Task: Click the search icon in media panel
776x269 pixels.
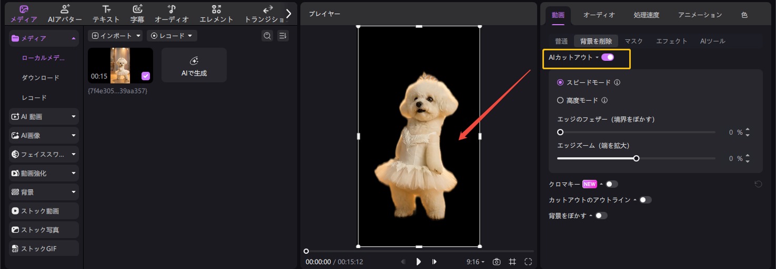Action: tap(267, 36)
